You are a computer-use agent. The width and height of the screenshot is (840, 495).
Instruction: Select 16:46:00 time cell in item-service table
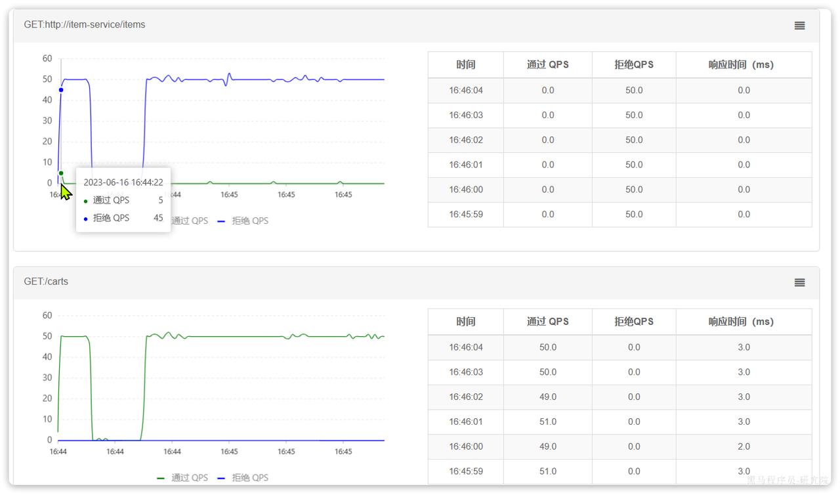[x=466, y=190]
